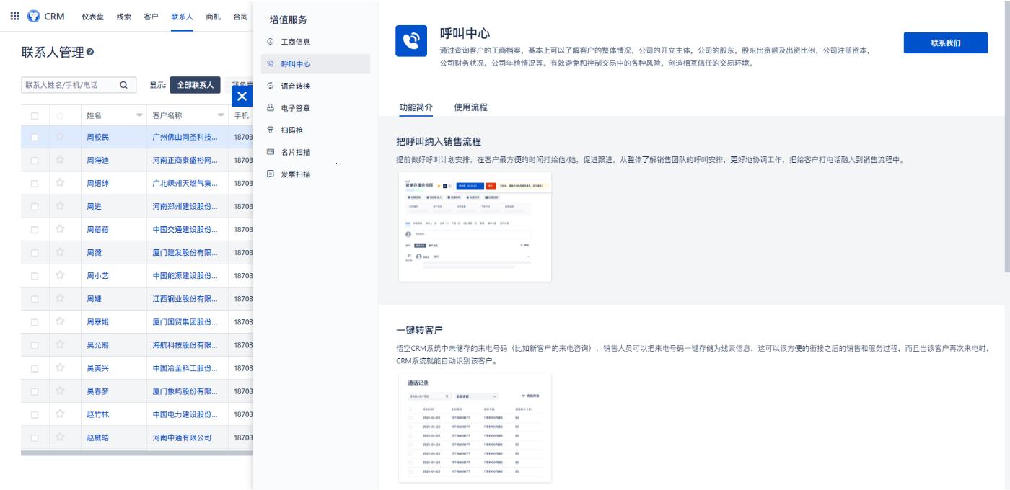Switch to the 使用流程 tab
Viewport: 1010px width, 490px height.
[x=470, y=107]
